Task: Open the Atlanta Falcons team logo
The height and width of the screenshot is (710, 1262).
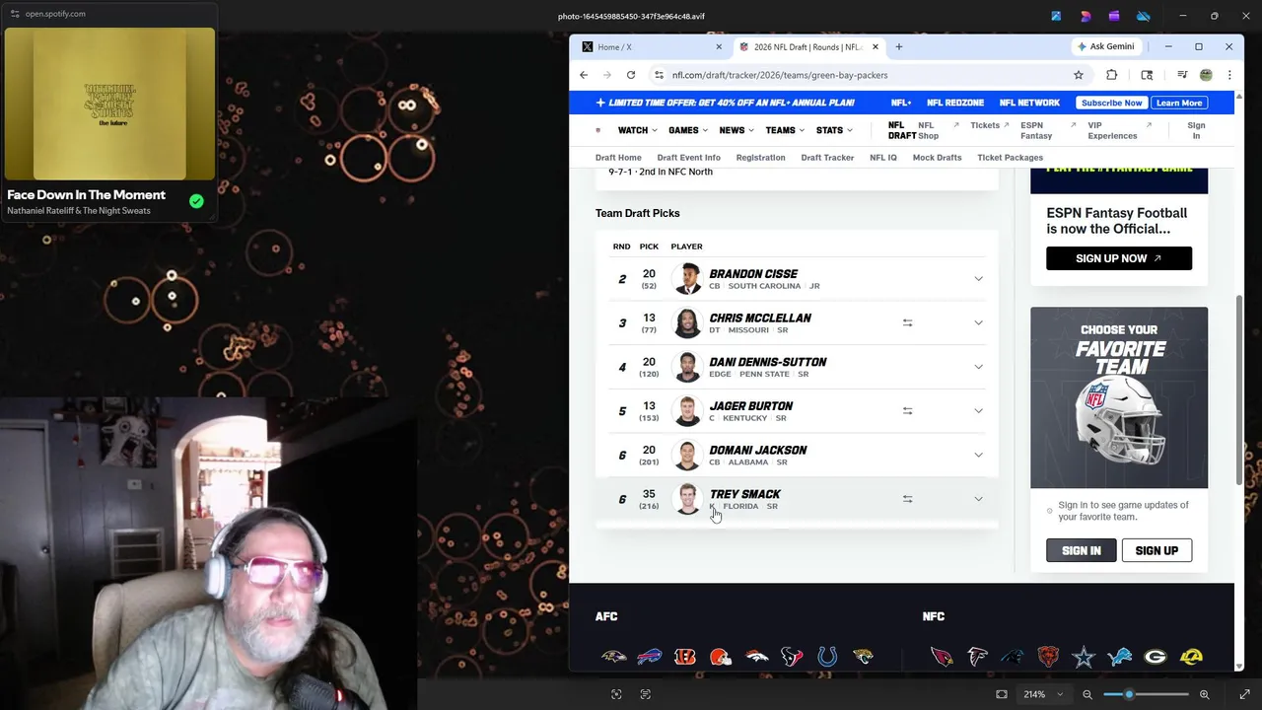Action: coord(977,657)
